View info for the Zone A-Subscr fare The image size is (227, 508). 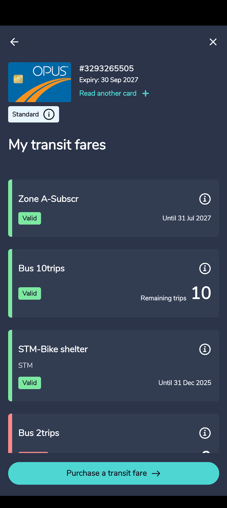click(205, 199)
